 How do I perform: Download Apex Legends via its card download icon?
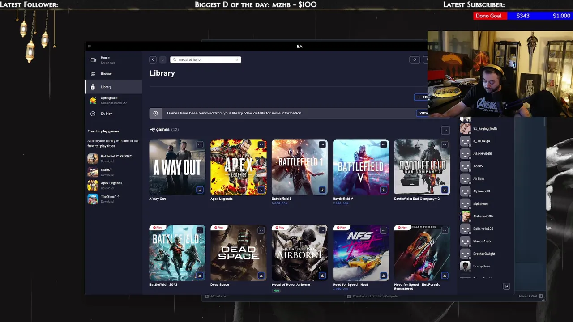pyautogui.click(x=261, y=190)
